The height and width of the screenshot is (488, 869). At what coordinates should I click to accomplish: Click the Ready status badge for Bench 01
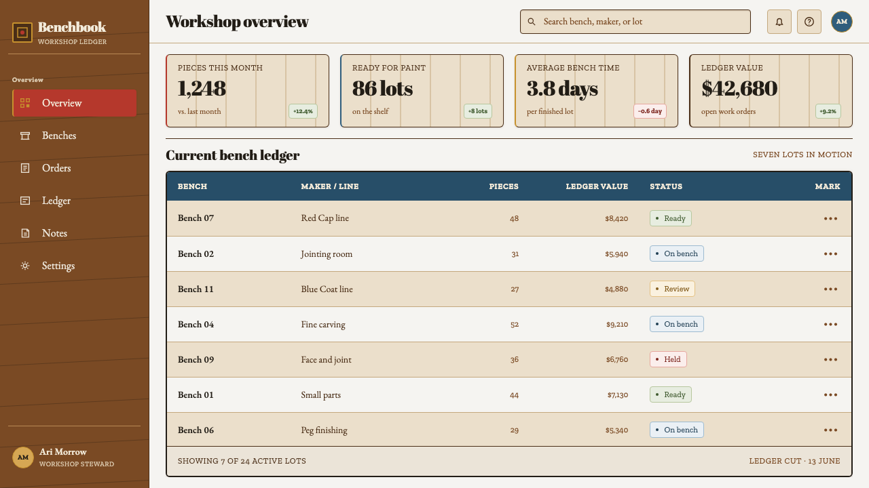(x=671, y=394)
